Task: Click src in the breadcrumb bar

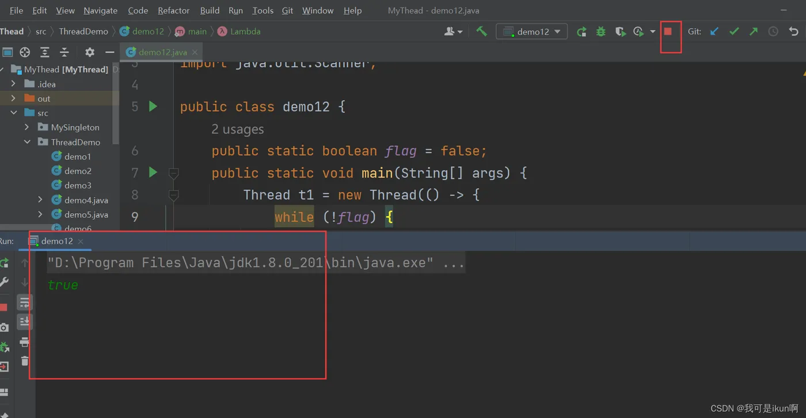Action: click(41, 32)
